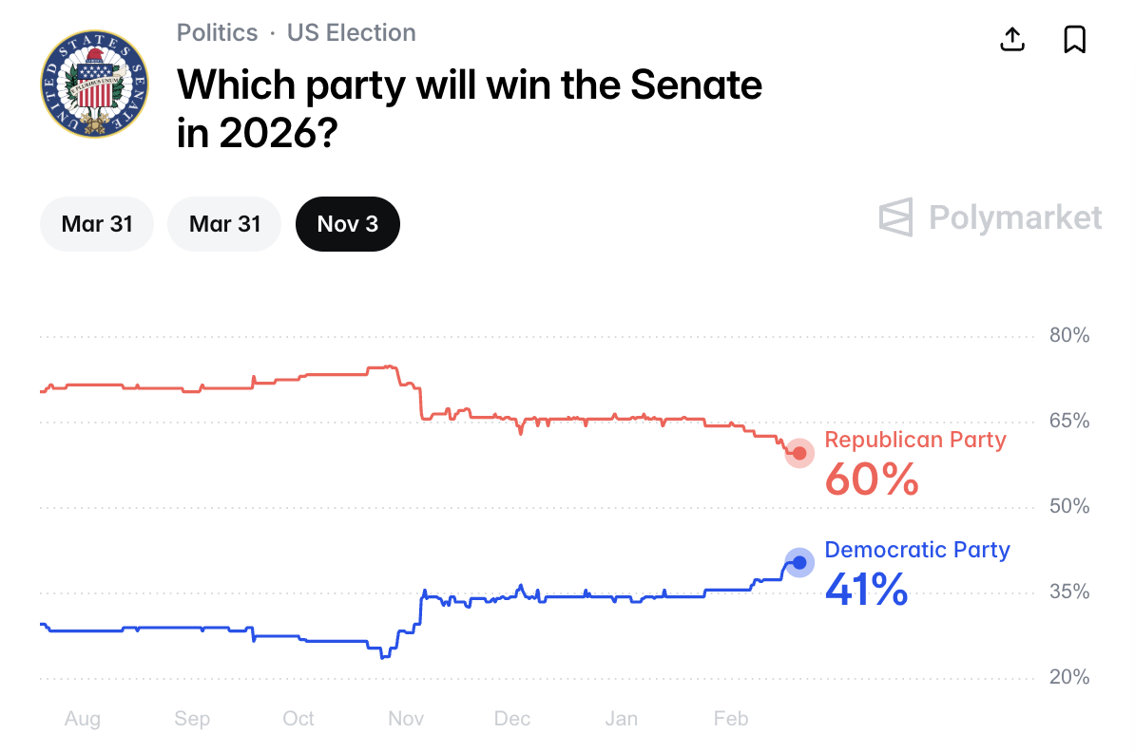1135x752 pixels.
Task: Click the red Republican line endpoint dot
Action: pyautogui.click(x=799, y=453)
